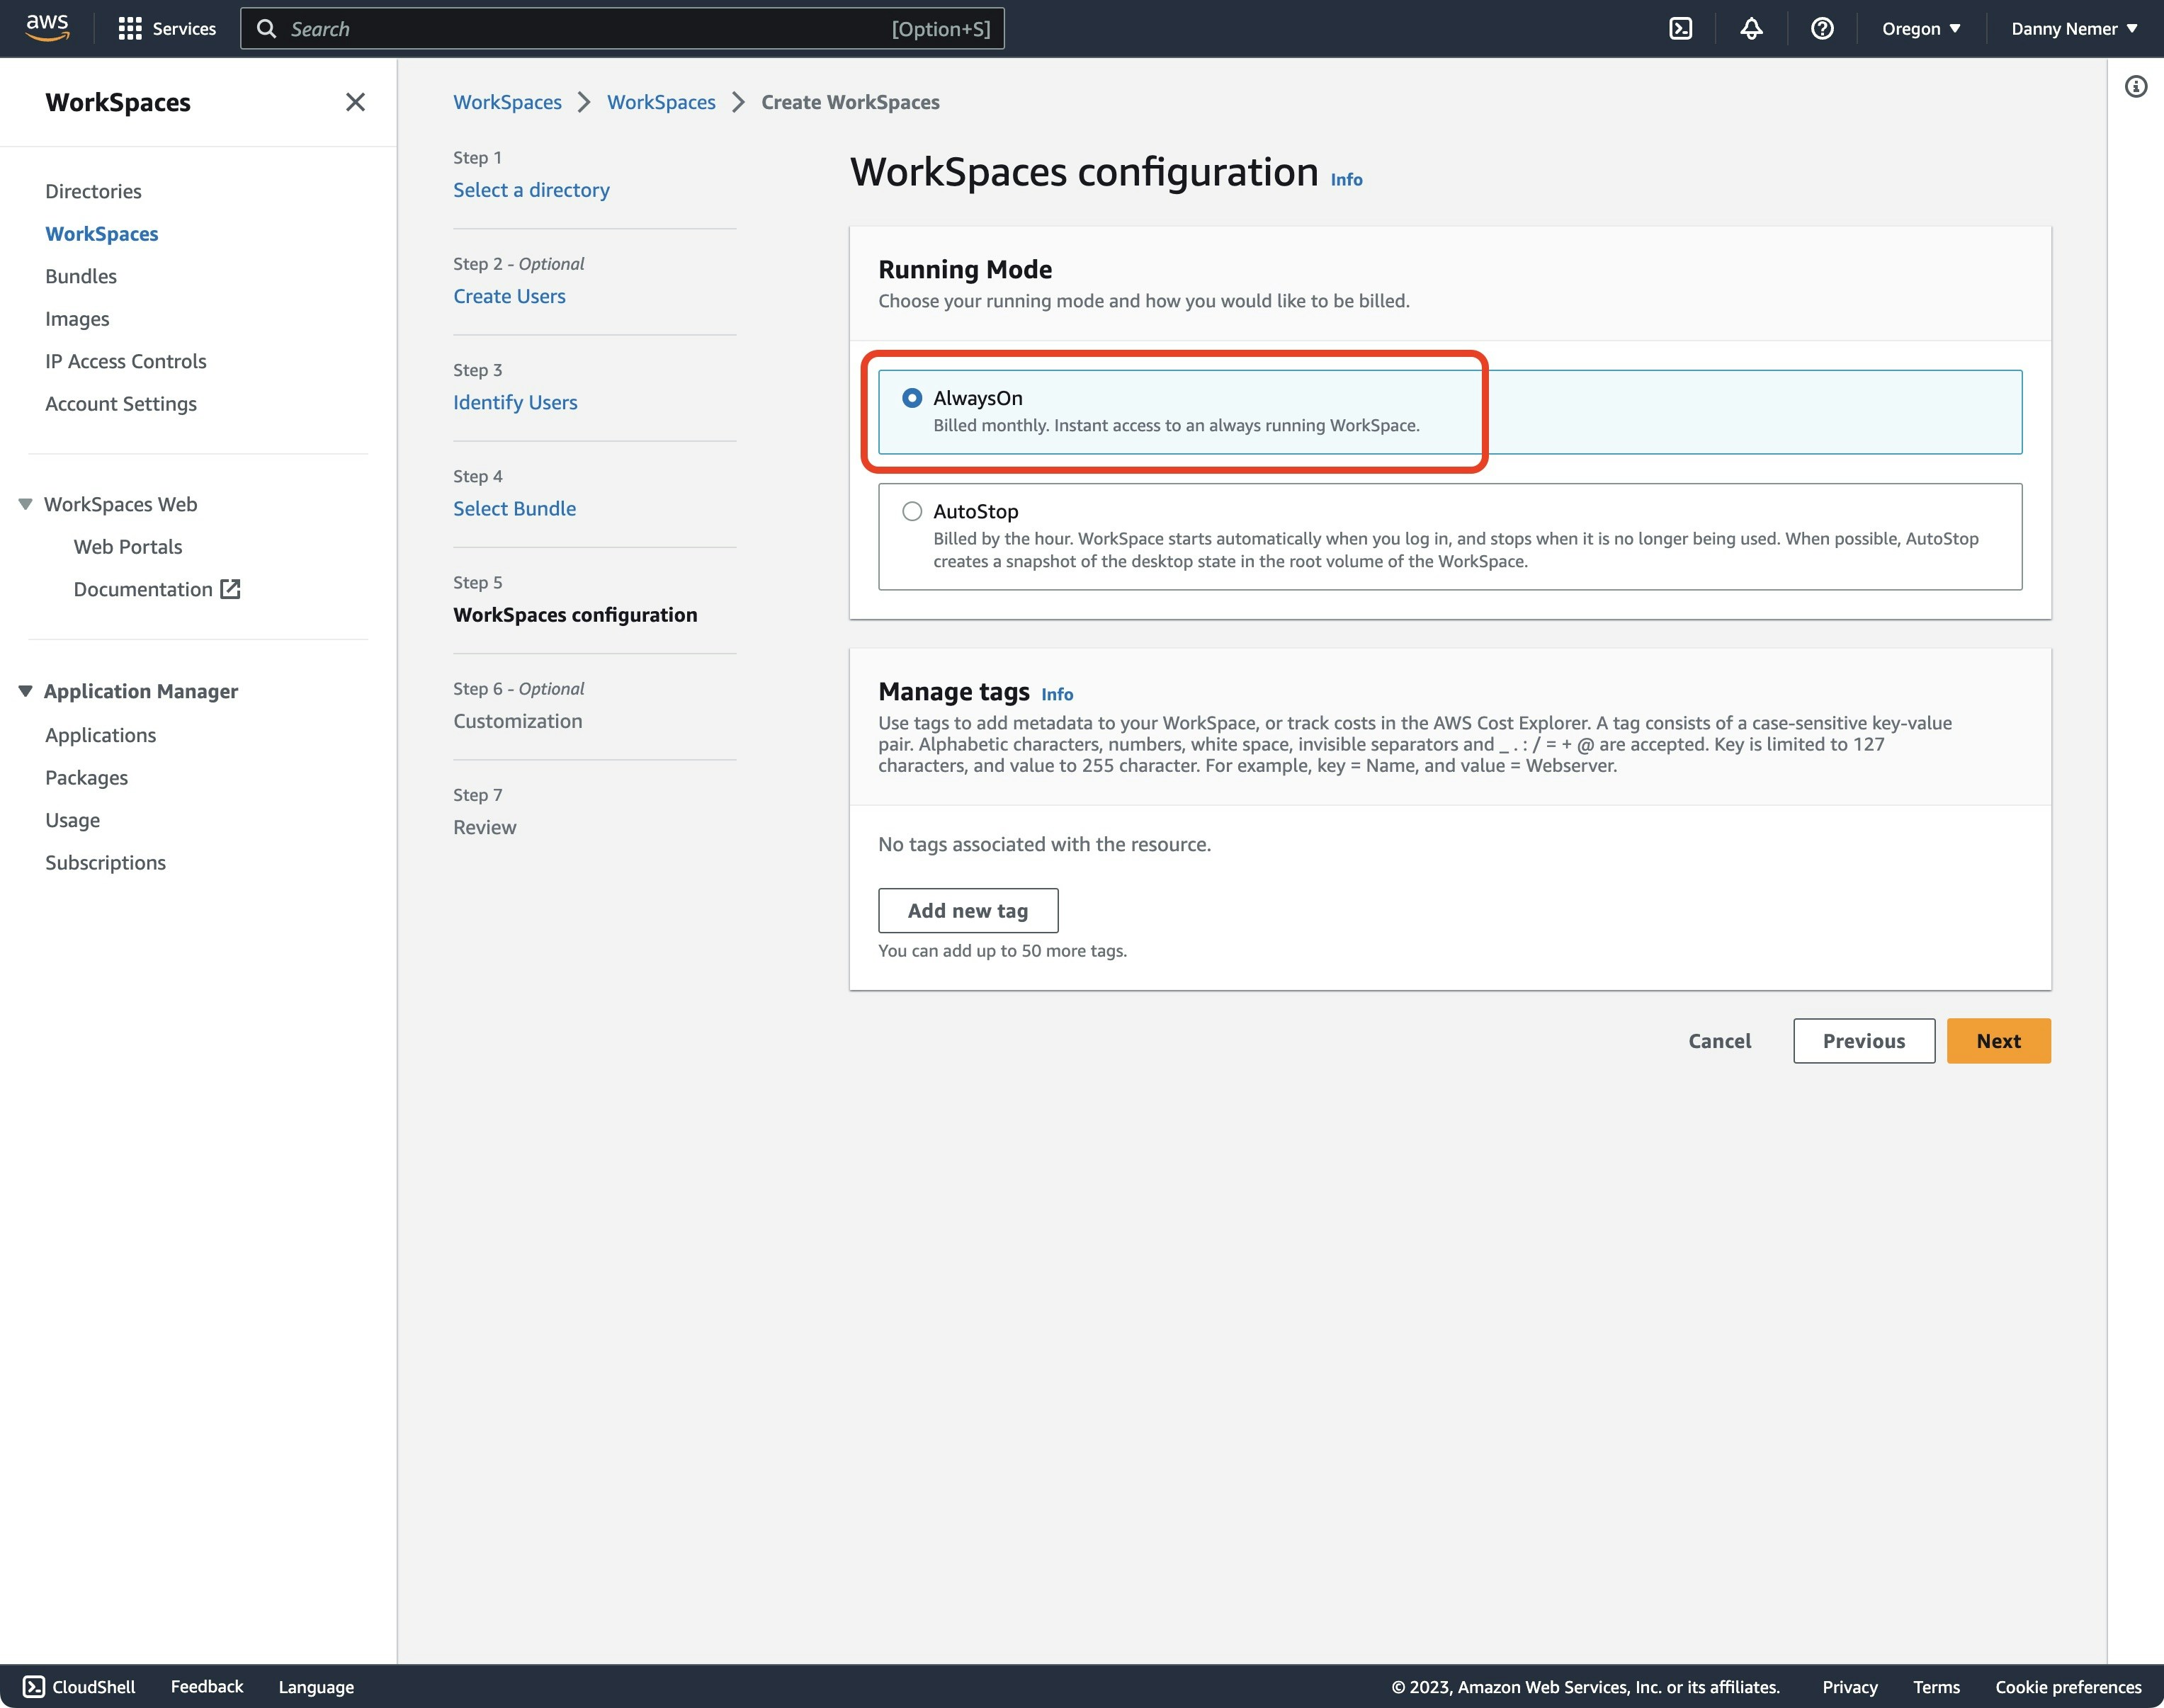Viewport: 2164px width, 1708px height.
Task: Click the orange Next button
Action: pyautogui.click(x=1999, y=1041)
